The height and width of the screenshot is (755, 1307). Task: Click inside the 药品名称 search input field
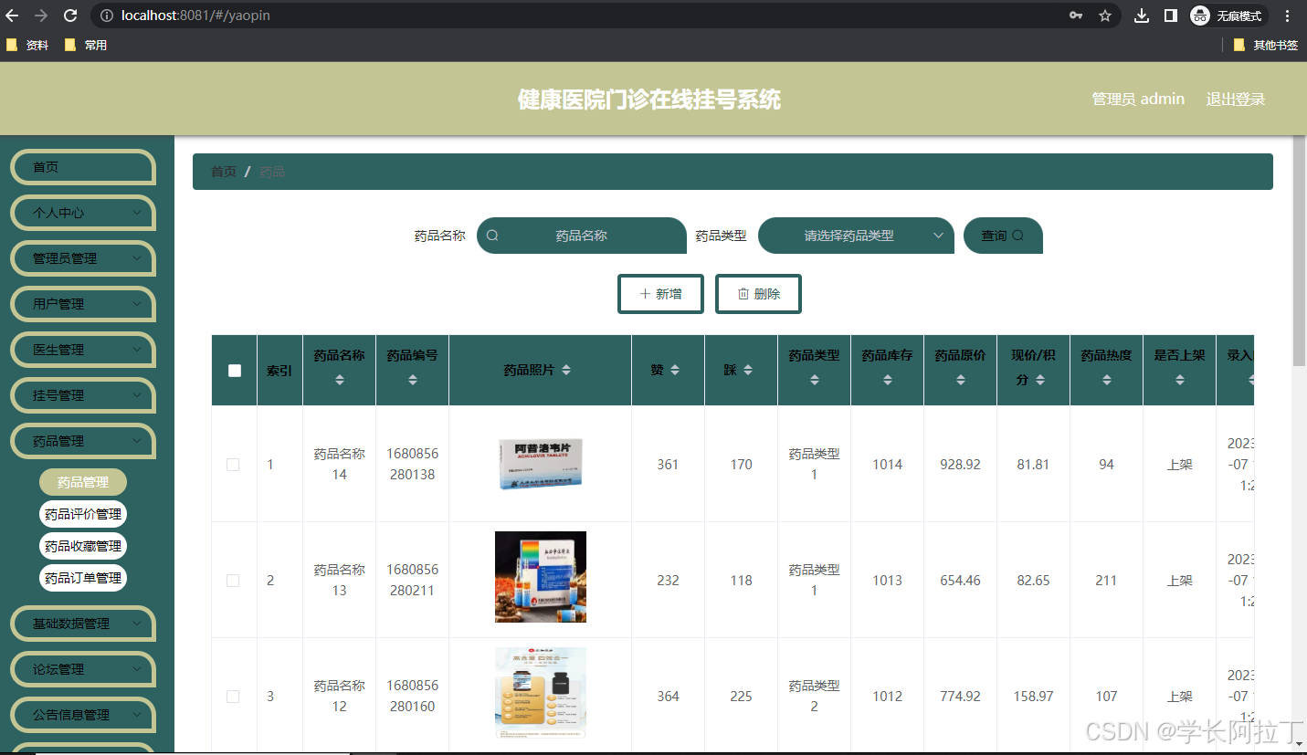(594, 235)
